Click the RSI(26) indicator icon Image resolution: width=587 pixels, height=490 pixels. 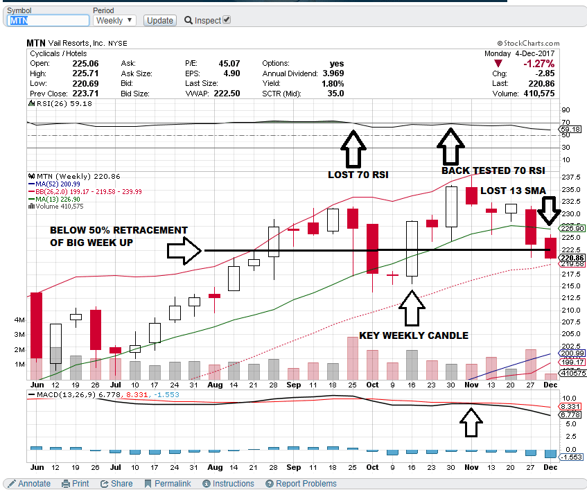click(x=32, y=103)
